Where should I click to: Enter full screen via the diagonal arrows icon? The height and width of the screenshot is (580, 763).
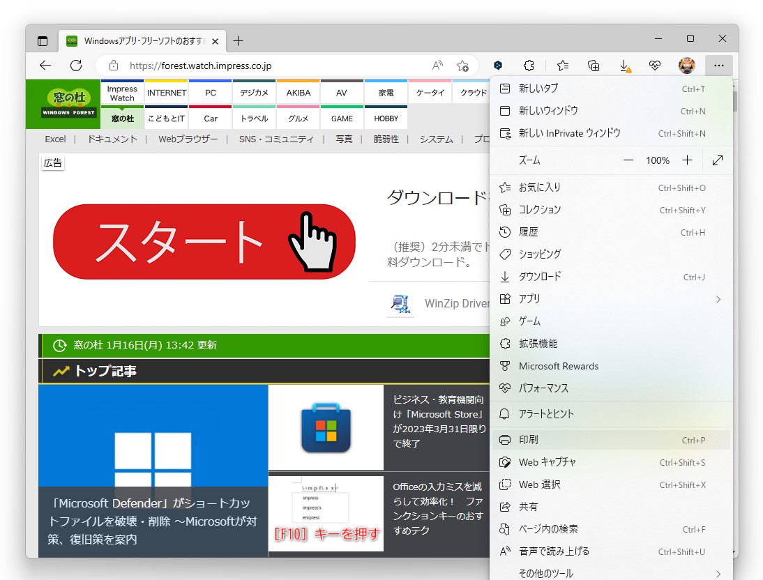pyautogui.click(x=718, y=160)
